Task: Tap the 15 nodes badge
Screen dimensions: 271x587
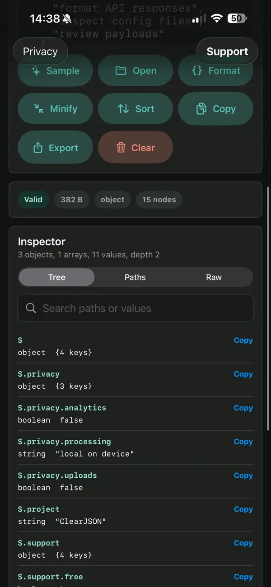Action: (x=159, y=200)
